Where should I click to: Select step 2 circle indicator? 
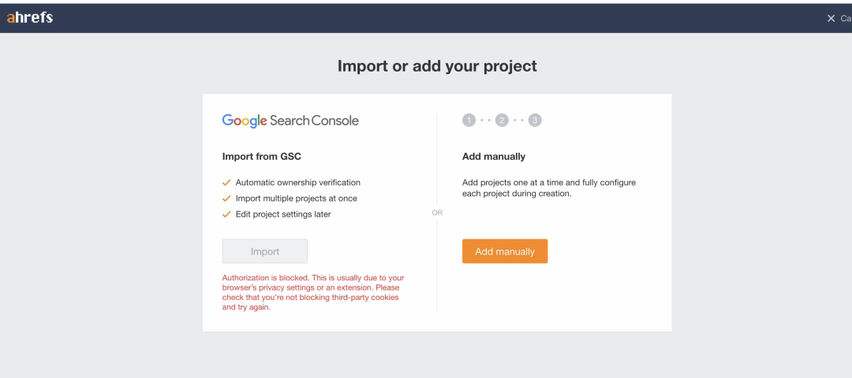[502, 120]
